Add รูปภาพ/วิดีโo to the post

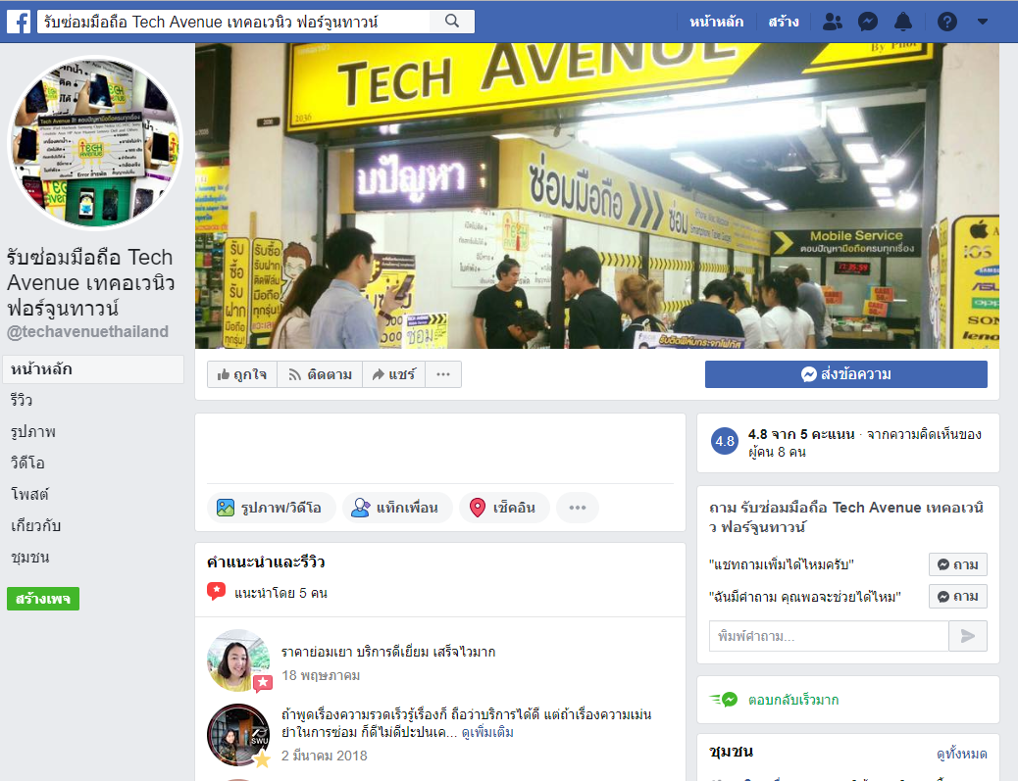(x=272, y=508)
